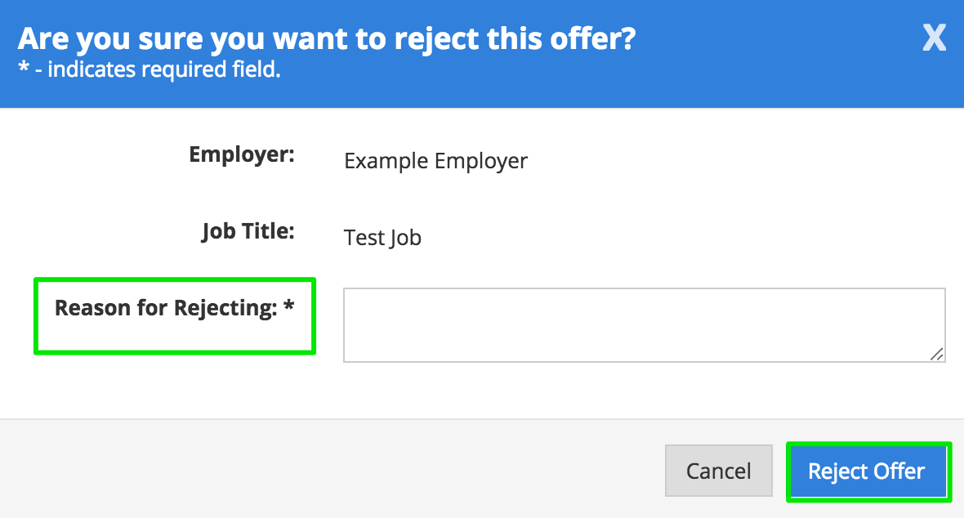This screenshot has height=518, width=964.
Task: Grab the textarea resize handle corner
Action: tap(937, 354)
